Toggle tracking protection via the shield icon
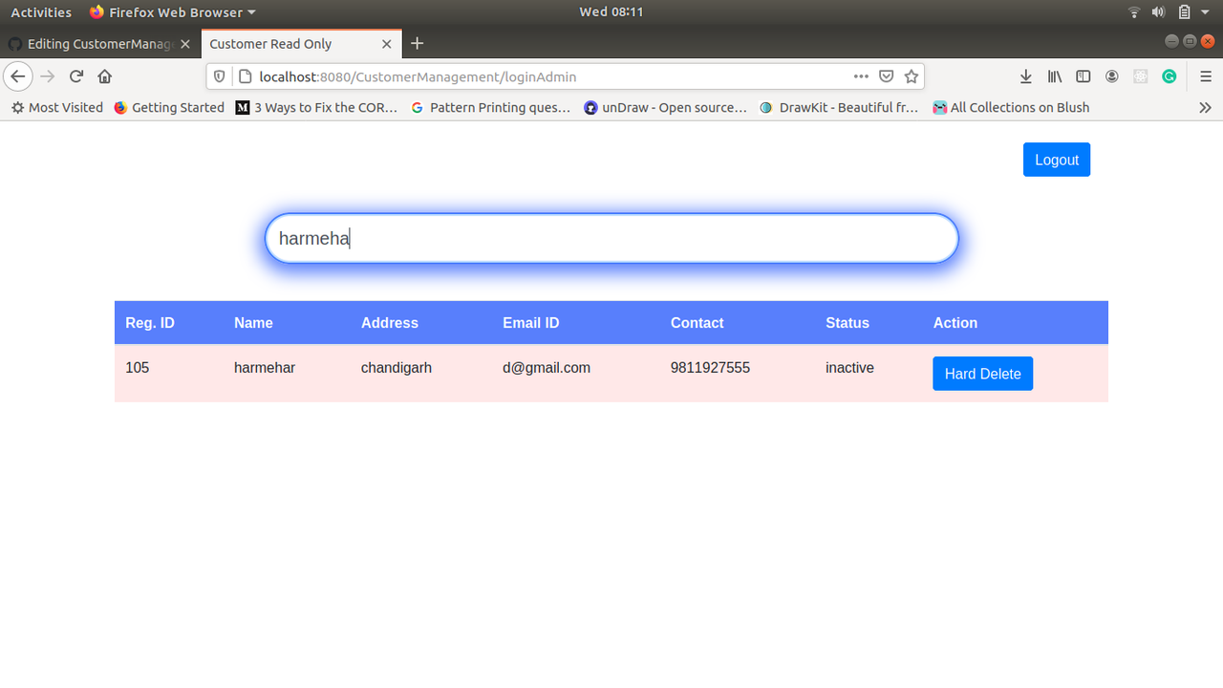Image resolution: width=1223 pixels, height=688 pixels. (220, 76)
